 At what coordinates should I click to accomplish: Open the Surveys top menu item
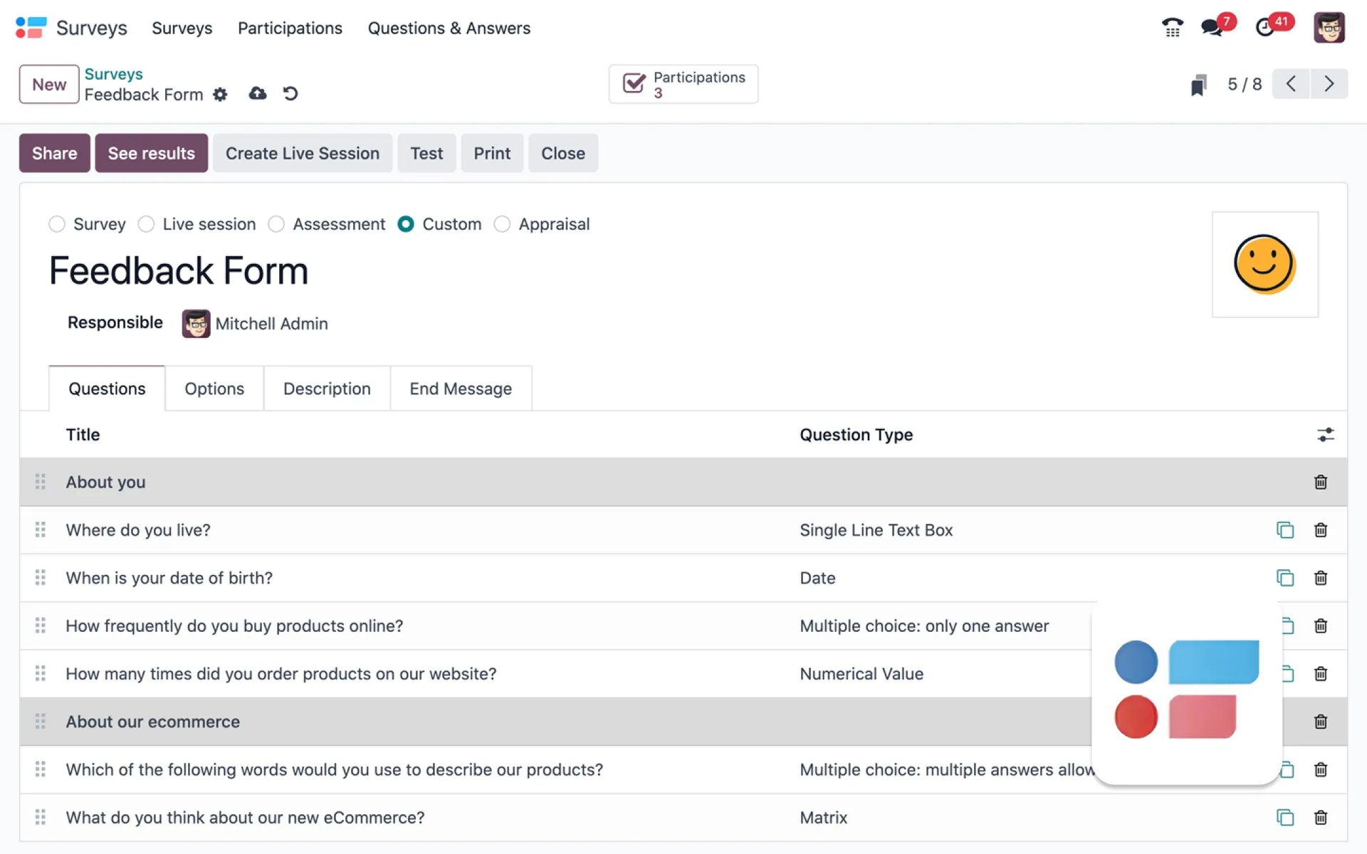coord(182,28)
